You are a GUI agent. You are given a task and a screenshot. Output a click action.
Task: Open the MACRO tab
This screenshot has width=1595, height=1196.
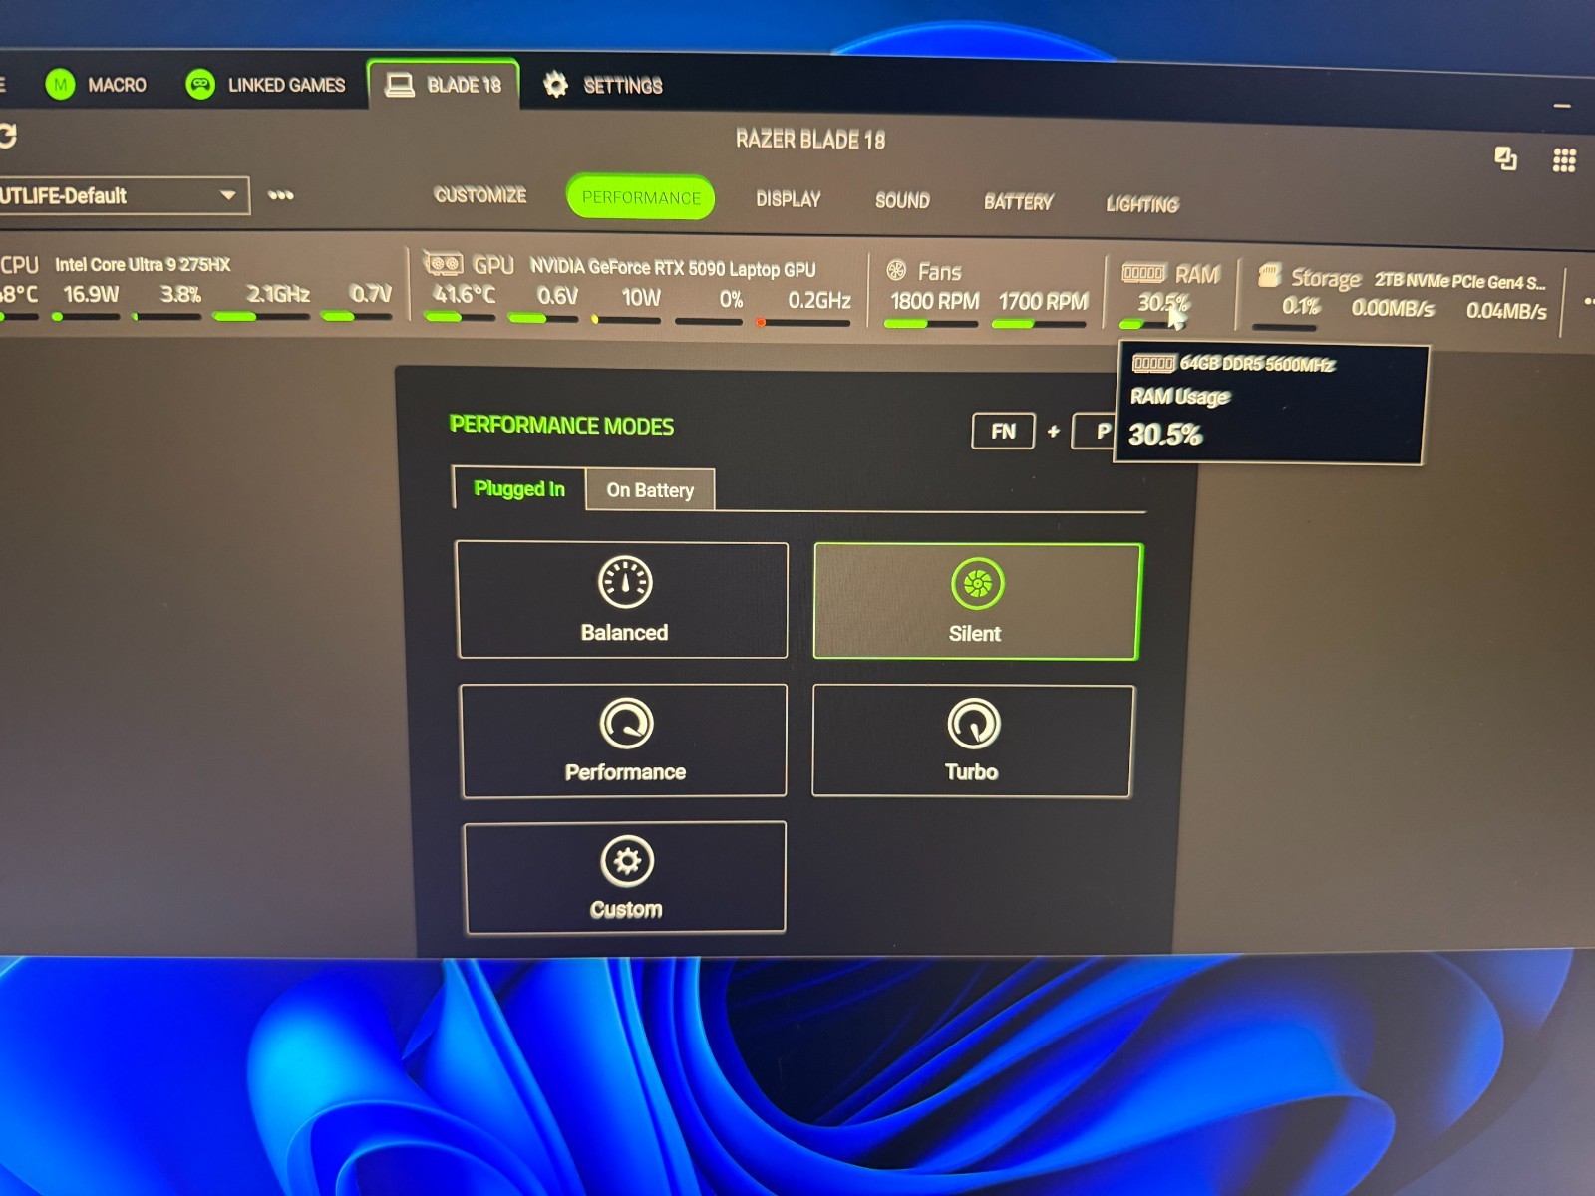click(97, 85)
